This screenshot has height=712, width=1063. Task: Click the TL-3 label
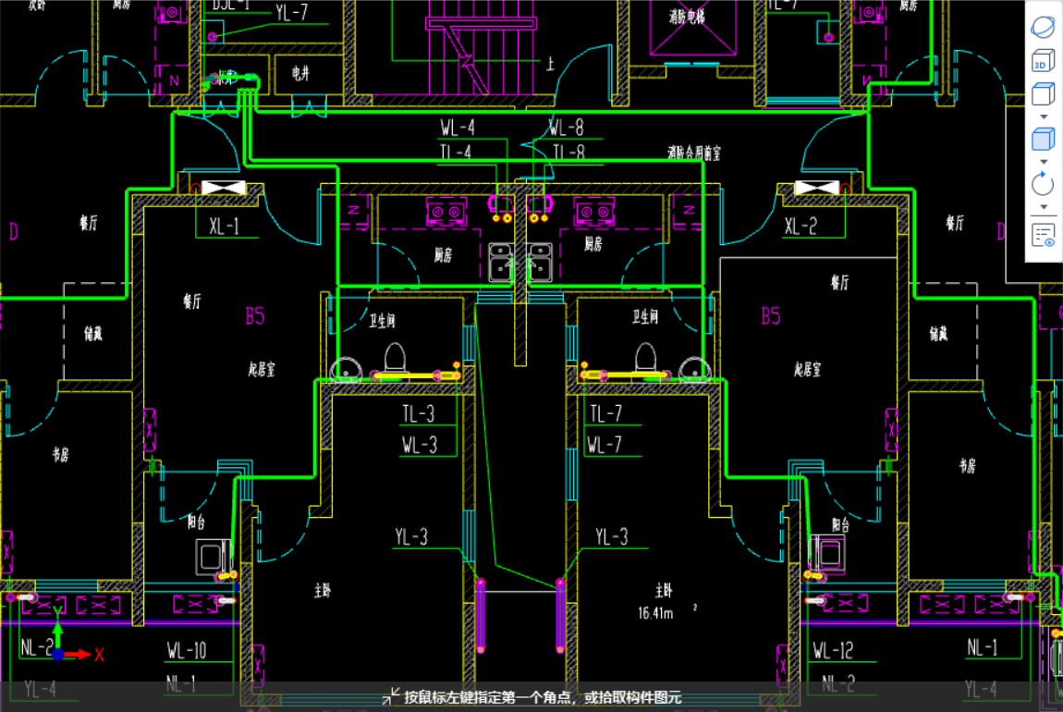click(419, 413)
